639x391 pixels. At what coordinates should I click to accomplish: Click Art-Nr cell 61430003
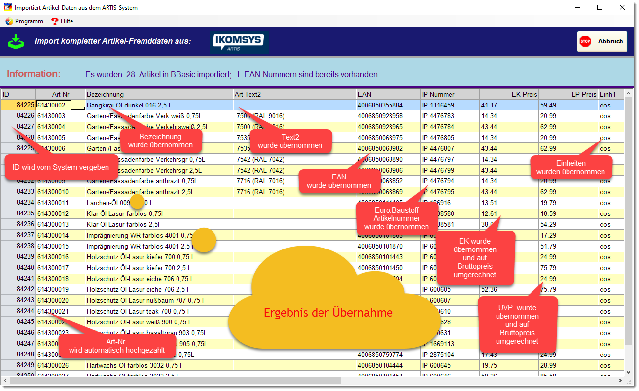tap(61, 116)
